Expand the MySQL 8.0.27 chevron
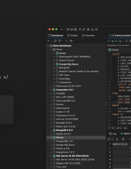The image size is (131, 169). tap(51, 134)
